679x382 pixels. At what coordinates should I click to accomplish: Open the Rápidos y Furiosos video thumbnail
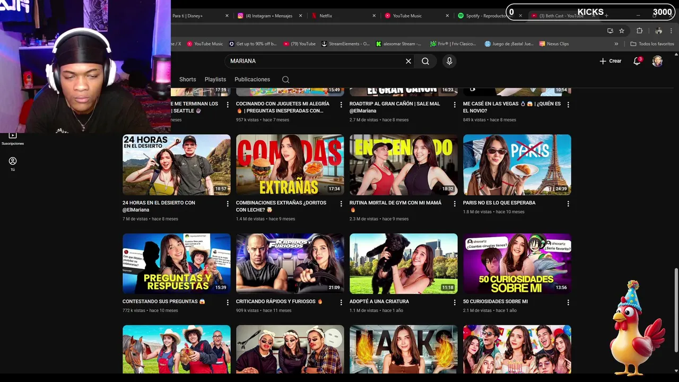290,264
